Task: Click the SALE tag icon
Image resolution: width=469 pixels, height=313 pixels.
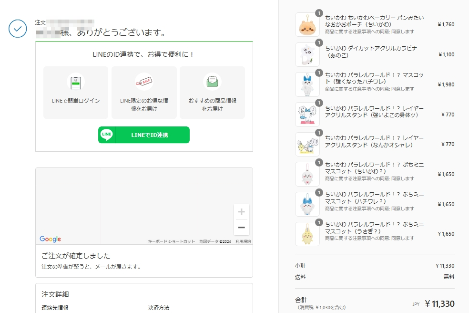Action: (144, 82)
